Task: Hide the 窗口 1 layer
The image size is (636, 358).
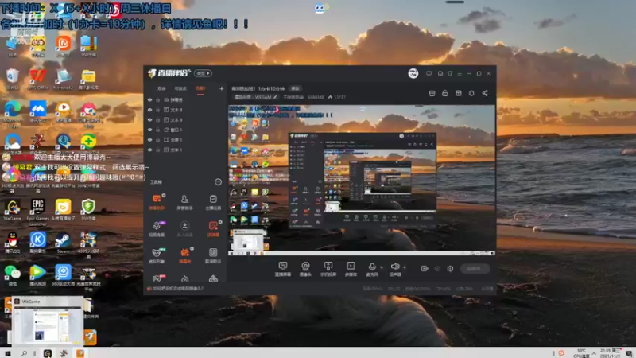Action: click(x=149, y=130)
